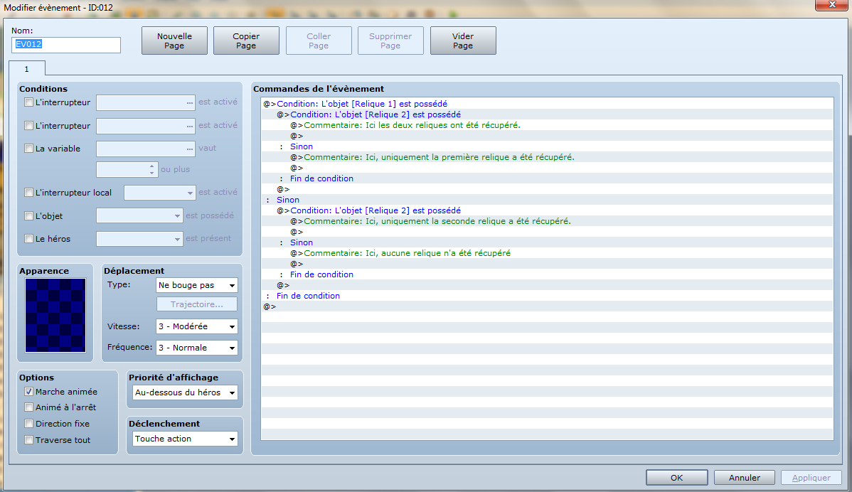
Task: Open the L'objet dropdown
Action: (x=139, y=216)
